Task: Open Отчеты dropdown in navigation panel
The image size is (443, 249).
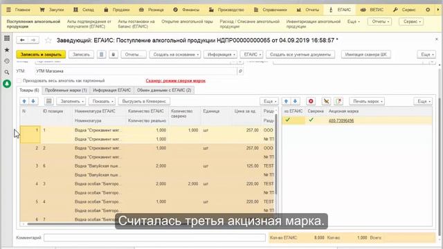Action: coord(379,21)
